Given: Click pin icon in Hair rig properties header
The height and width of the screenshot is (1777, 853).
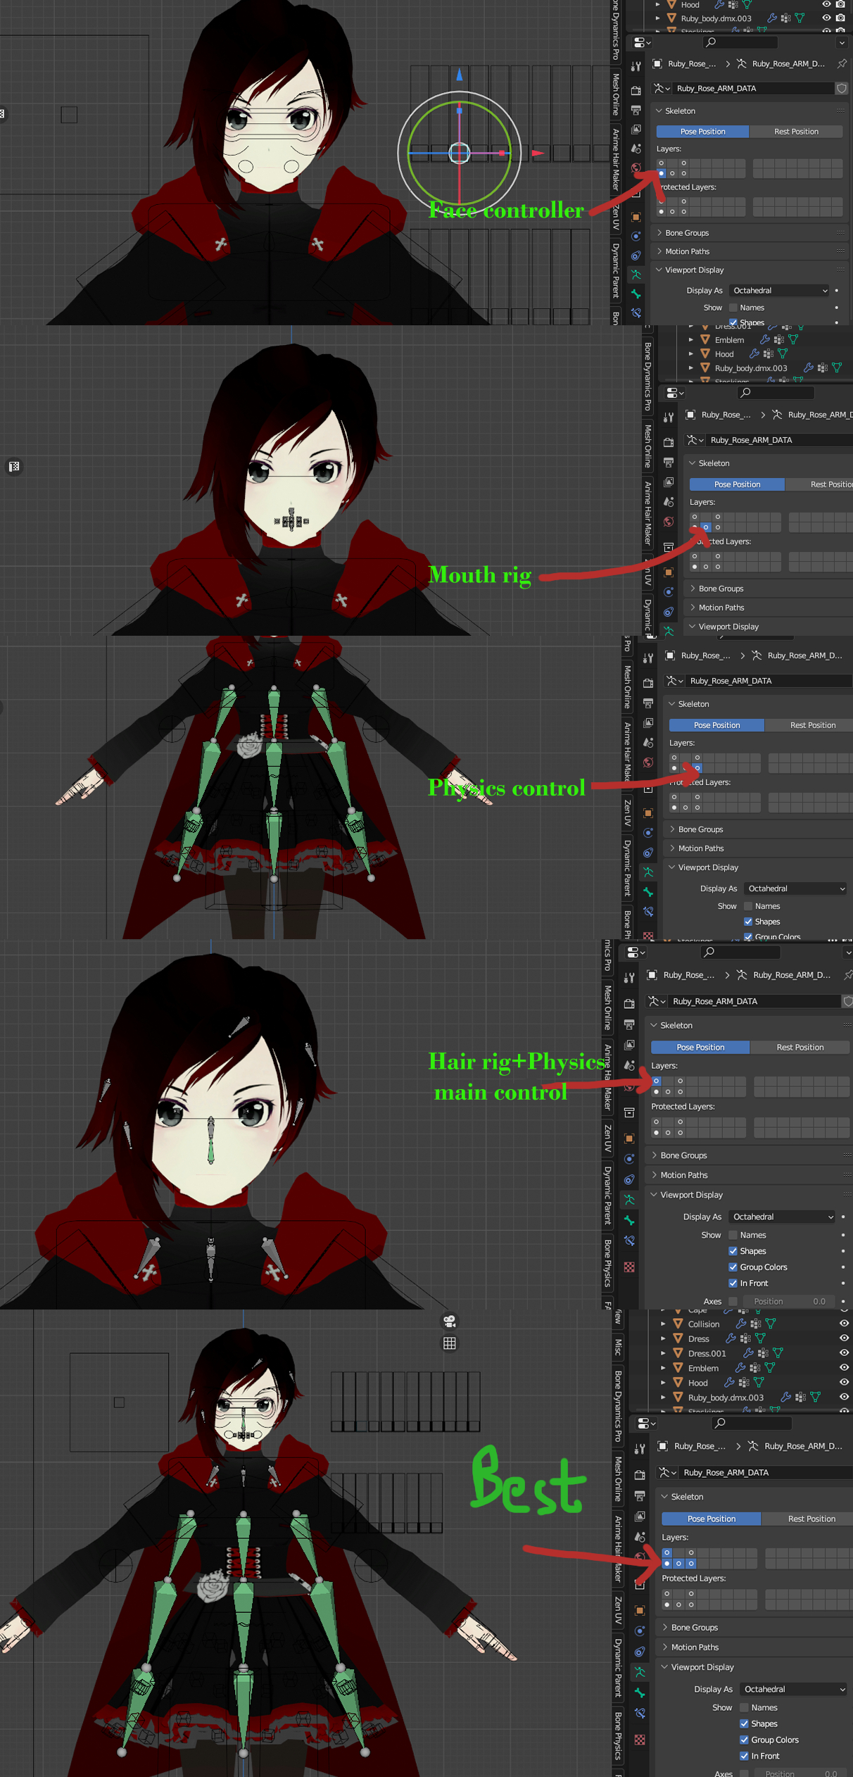Looking at the screenshot, I should pyautogui.click(x=848, y=975).
